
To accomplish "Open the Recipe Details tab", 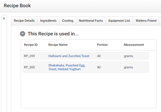I will 24,21.
